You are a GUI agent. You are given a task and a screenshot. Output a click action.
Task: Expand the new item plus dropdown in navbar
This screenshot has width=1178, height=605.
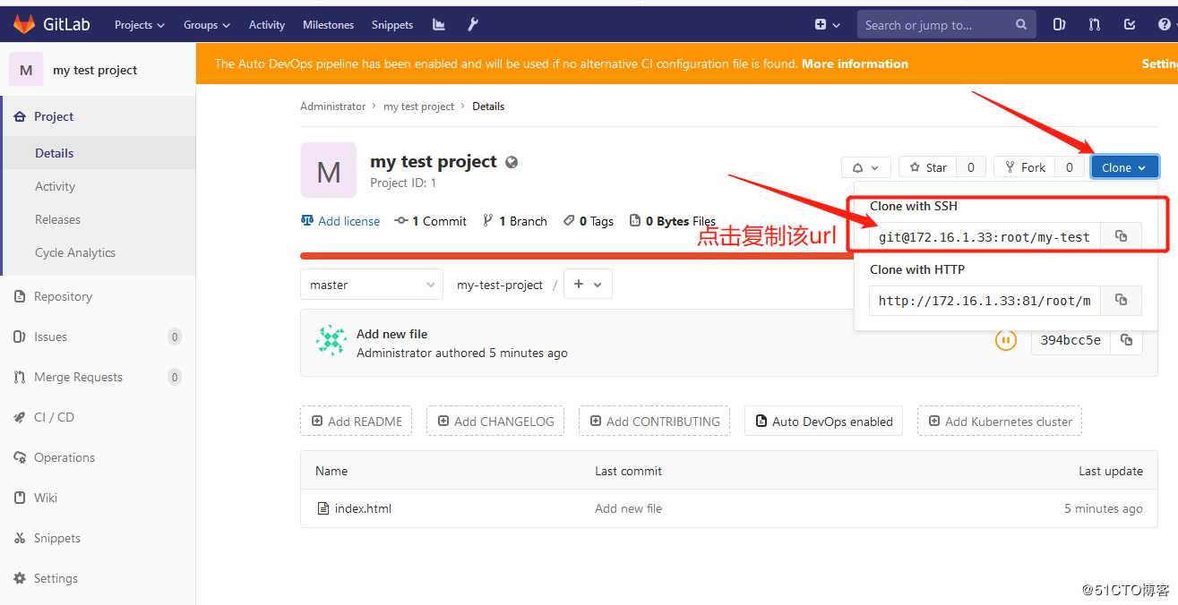tap(827, 24)
